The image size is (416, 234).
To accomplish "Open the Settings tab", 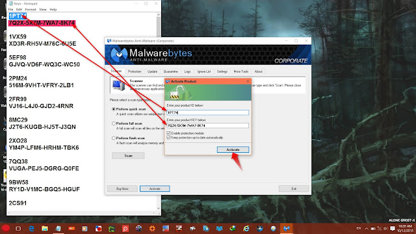I will coord(222,71).
